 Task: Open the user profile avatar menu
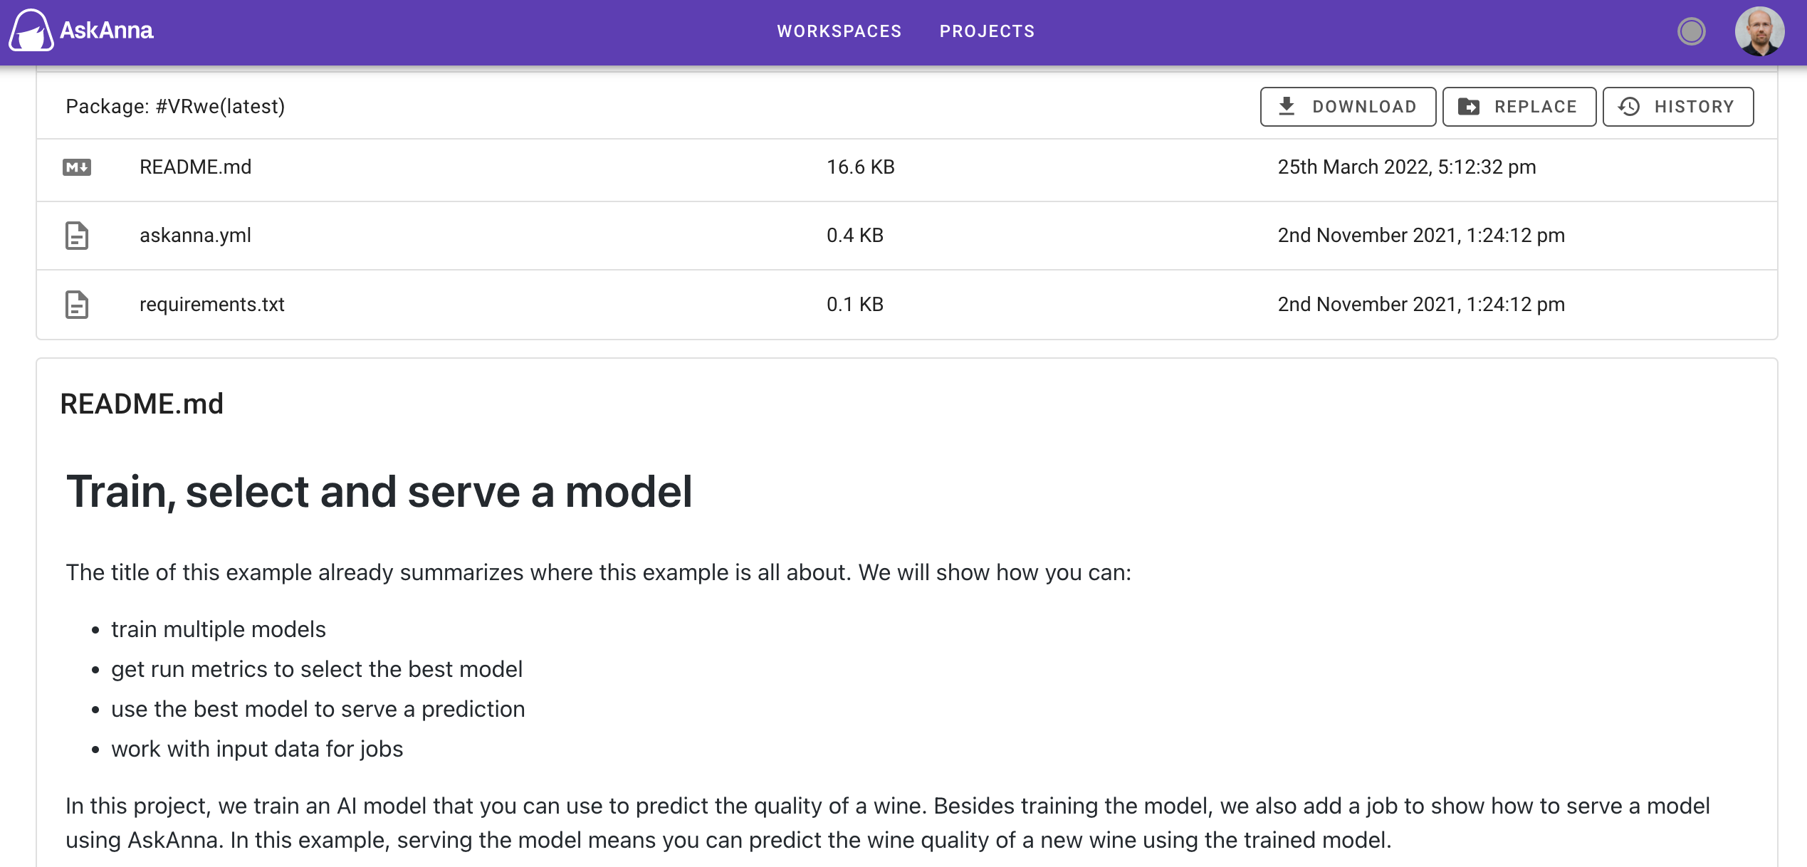click(x=1759, y=31)
